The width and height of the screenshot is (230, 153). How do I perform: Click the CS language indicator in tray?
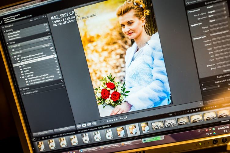point(199,132)
